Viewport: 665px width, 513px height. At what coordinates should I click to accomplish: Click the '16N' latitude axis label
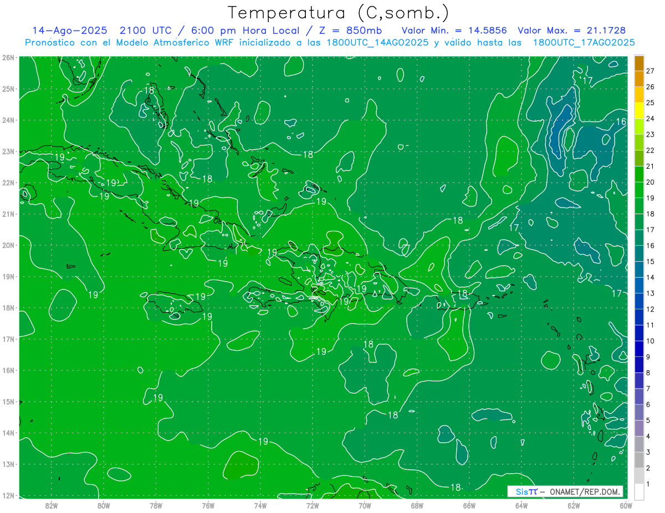click(x=8, y=370)
